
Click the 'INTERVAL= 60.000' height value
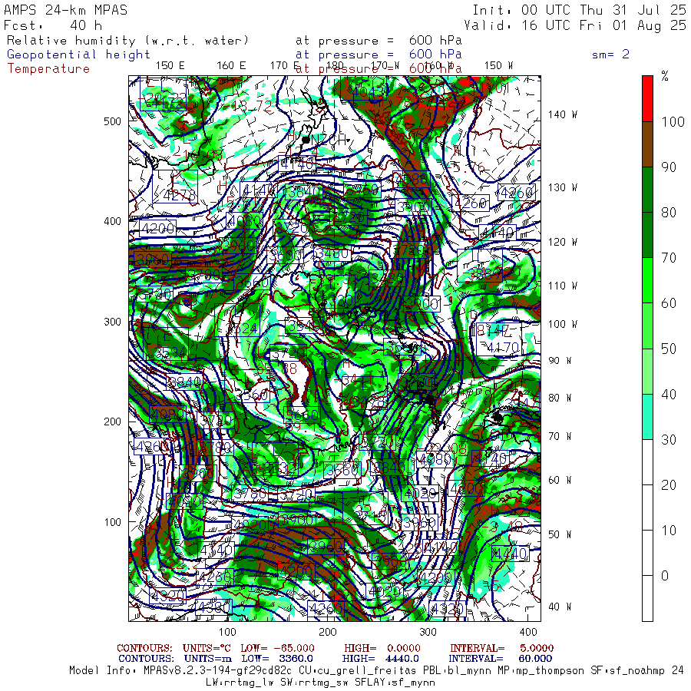click(x=500, y=659)
